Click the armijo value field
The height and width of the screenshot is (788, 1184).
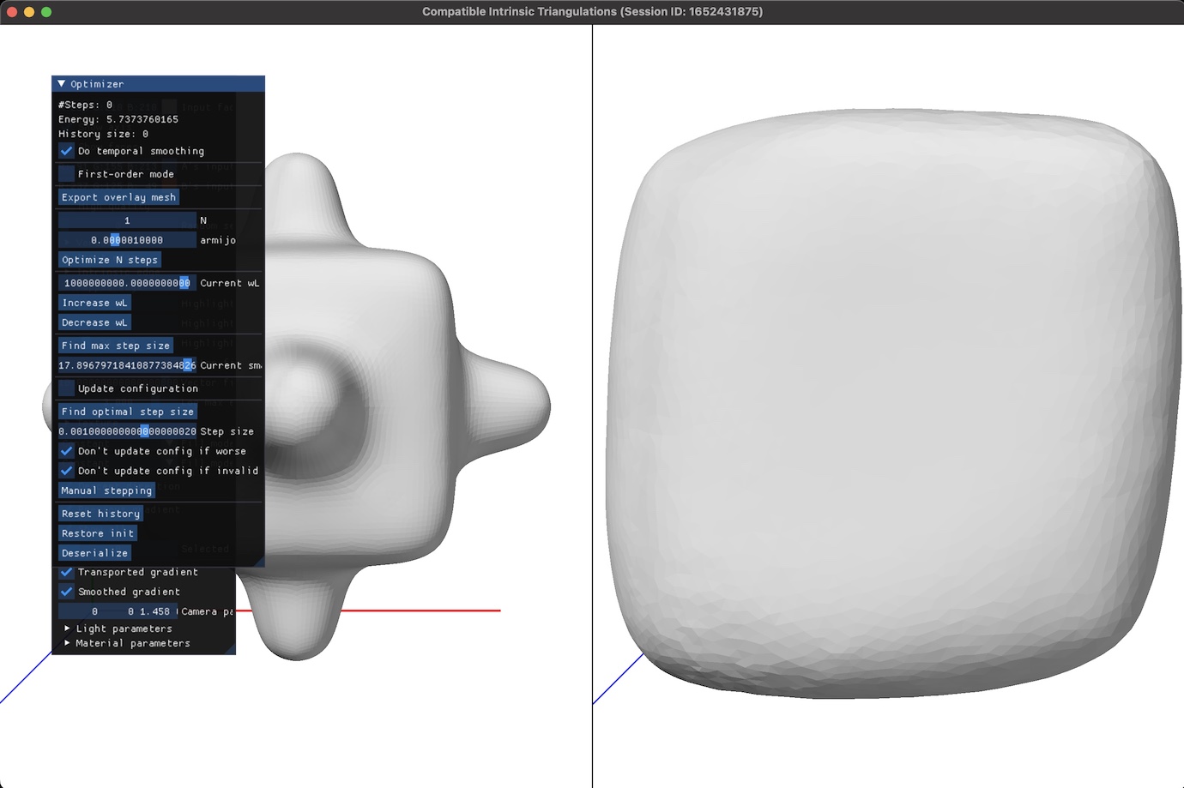(x=127, y=240)
